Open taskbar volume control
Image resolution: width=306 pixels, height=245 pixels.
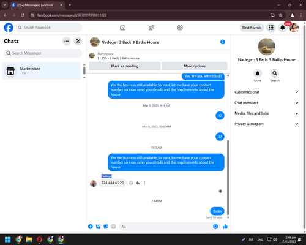point(275,239)
